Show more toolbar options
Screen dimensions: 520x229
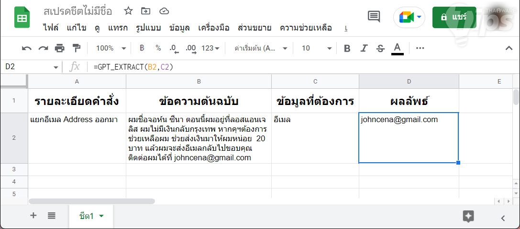tap(420, 48)
